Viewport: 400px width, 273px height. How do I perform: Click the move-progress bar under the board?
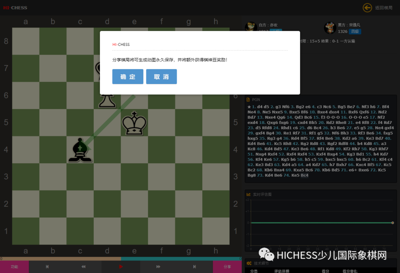(120, 259)
